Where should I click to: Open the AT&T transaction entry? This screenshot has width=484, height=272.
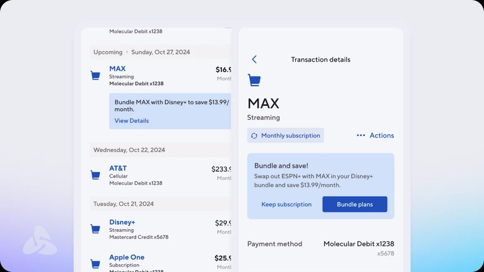click(x=160, y=175)
